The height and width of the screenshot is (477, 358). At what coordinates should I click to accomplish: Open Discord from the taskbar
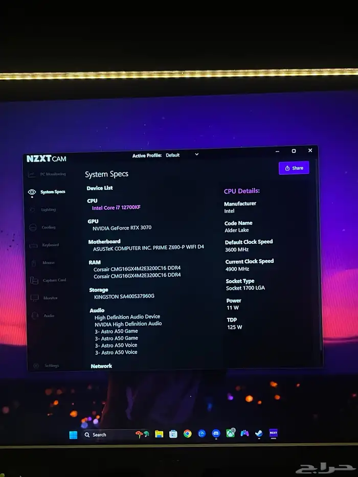click(216, 434)
